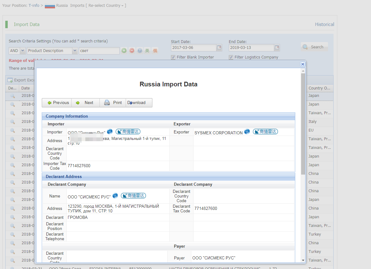This screenshot has width=371, height=269.
Task: Click the dialog vertical scrollbar thumb
Action: point(303,124)
